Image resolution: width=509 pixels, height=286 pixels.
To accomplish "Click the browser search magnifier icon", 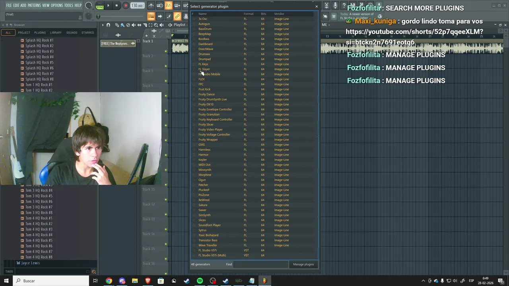I will click(94, 272).
